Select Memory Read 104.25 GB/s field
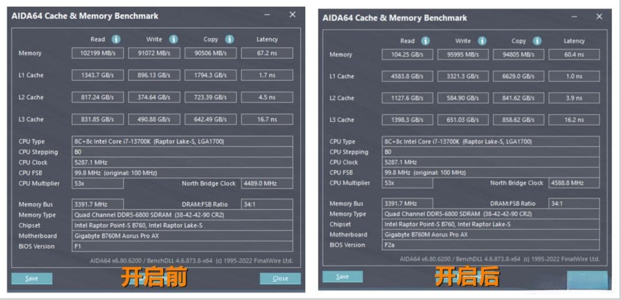The height and width of the screenshot is (300, 621). click(407, 54)
